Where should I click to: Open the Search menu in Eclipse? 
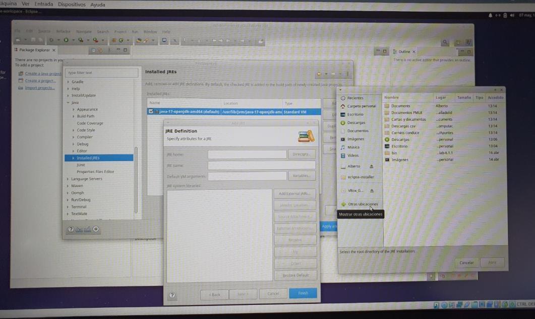[103, 32]
